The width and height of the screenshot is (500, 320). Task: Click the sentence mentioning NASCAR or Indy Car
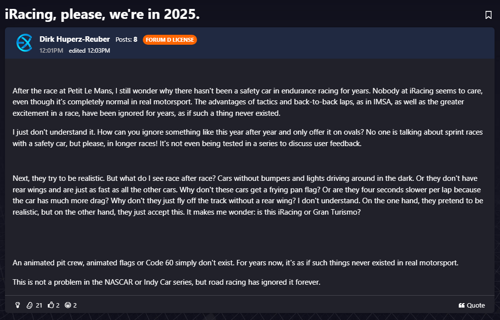click(x=167, y=282)
